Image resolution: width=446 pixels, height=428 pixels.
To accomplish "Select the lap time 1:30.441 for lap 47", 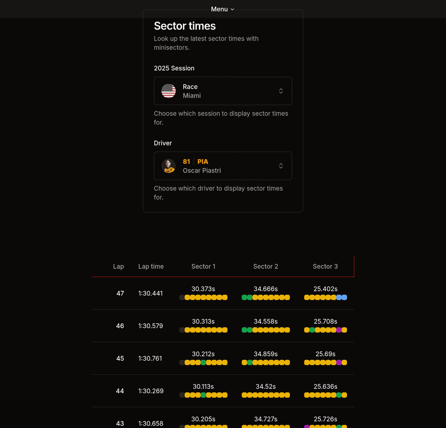I will [x=151, y=293].
